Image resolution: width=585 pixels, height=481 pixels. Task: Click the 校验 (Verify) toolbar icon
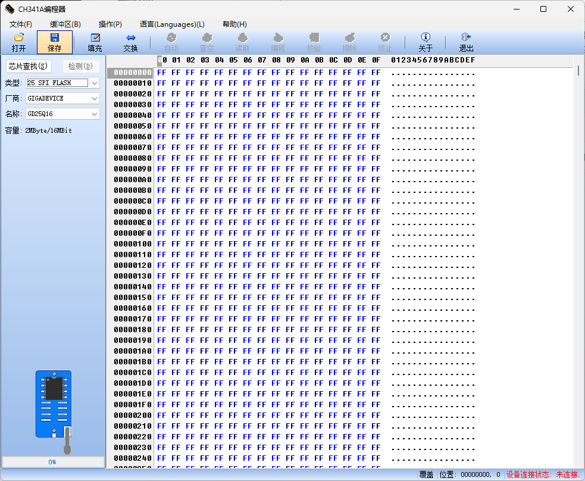[x=314, y=42]
